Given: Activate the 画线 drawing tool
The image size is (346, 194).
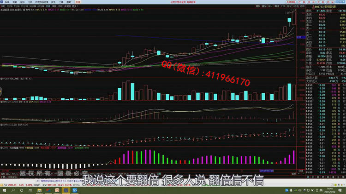Looking at the screenshot, I should (x=277, y=6).
